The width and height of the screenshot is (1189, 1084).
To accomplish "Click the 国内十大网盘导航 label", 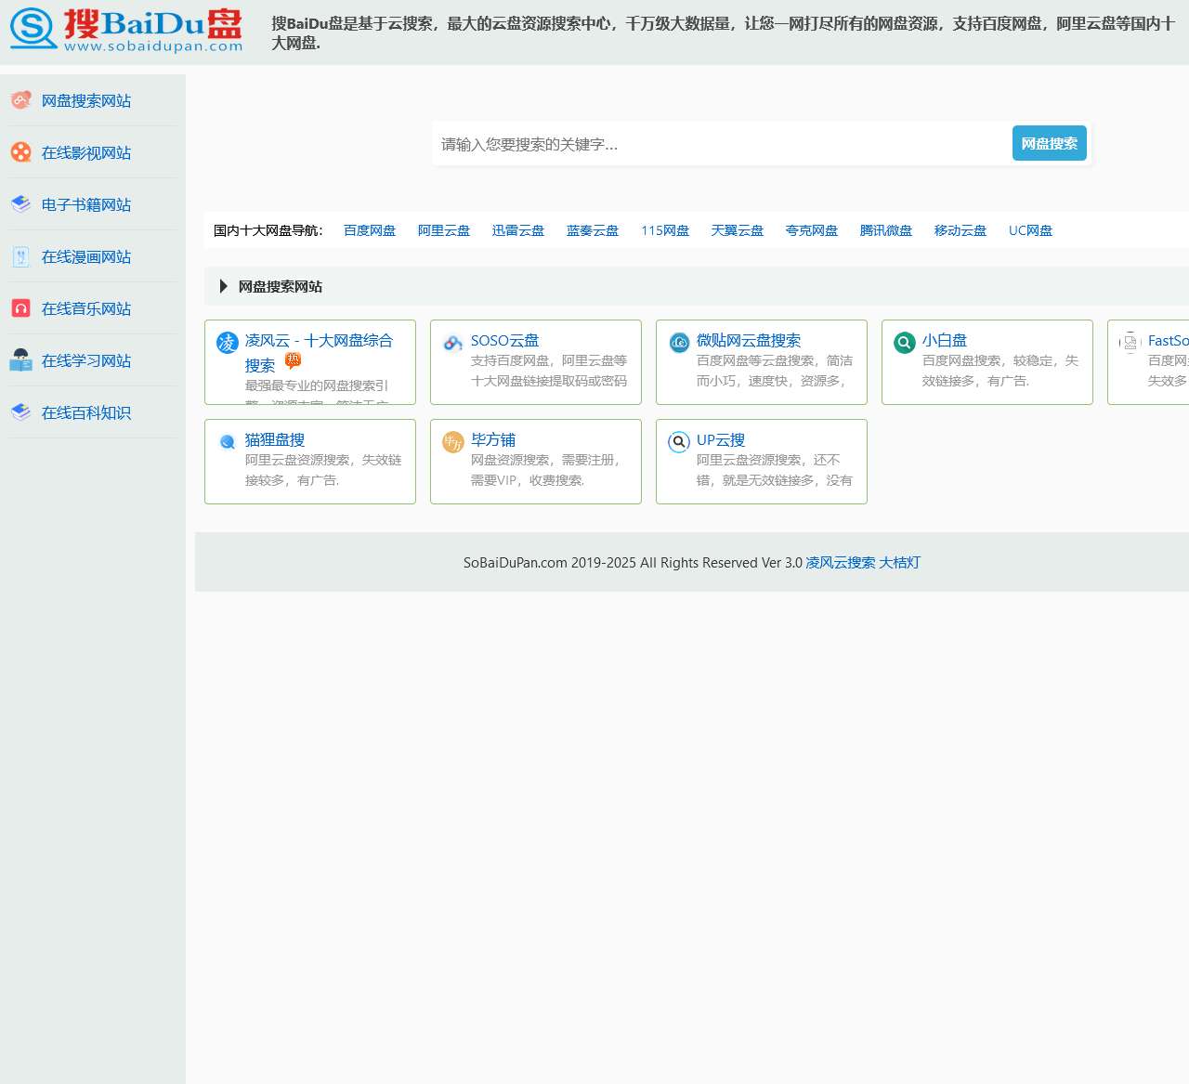I will tap(268, 230).
